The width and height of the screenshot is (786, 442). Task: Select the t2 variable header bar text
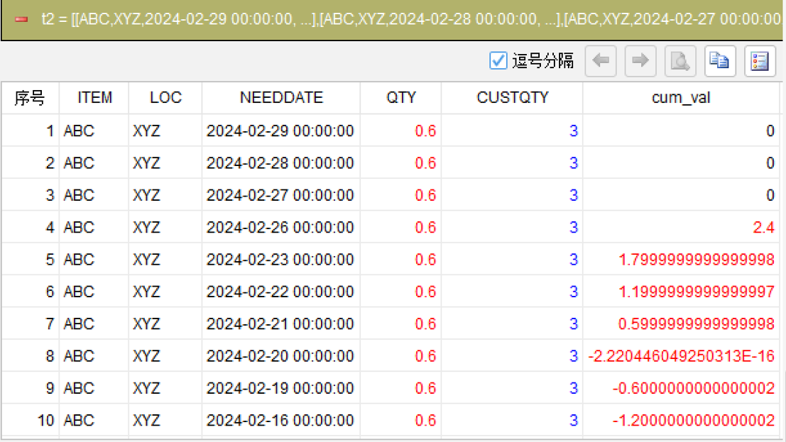[x=411, y=20]
